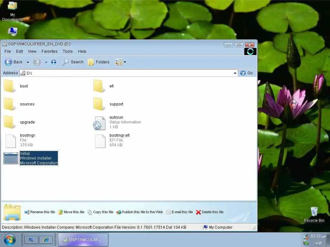
Task: Open the Recycle Bin desktop icon
Action: [x=314, y=214]
